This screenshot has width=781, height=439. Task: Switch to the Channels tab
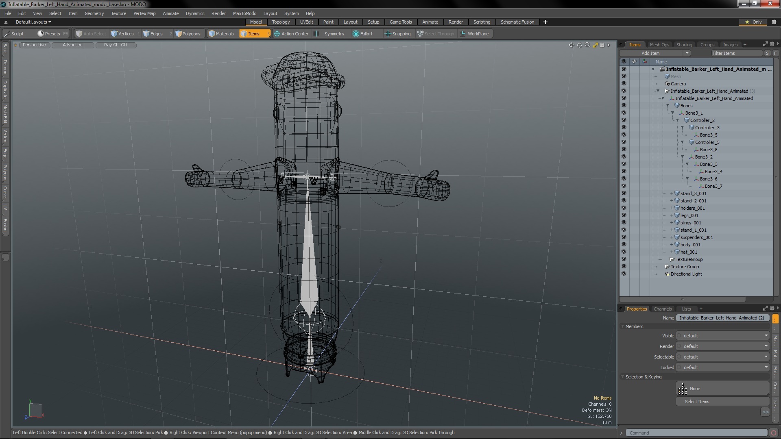[x=662, y=309]
